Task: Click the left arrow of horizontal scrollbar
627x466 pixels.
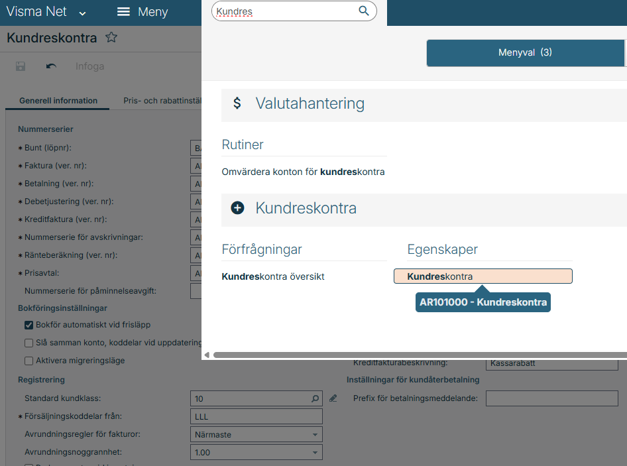Action: 207,355
